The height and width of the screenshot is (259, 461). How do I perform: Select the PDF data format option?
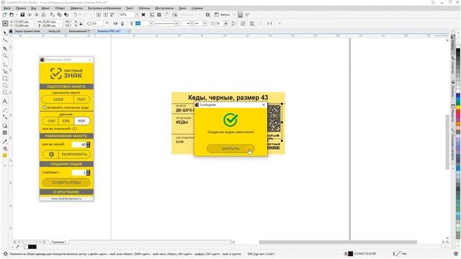tap(81, 121)
